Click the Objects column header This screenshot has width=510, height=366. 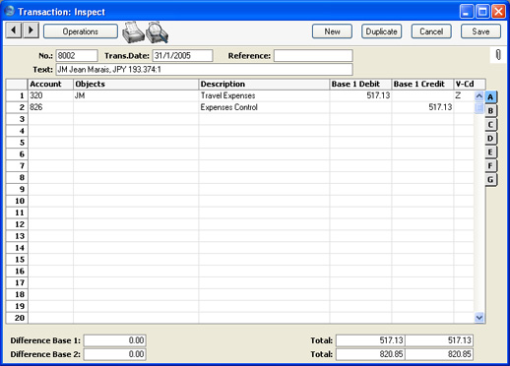coord(136,85)
